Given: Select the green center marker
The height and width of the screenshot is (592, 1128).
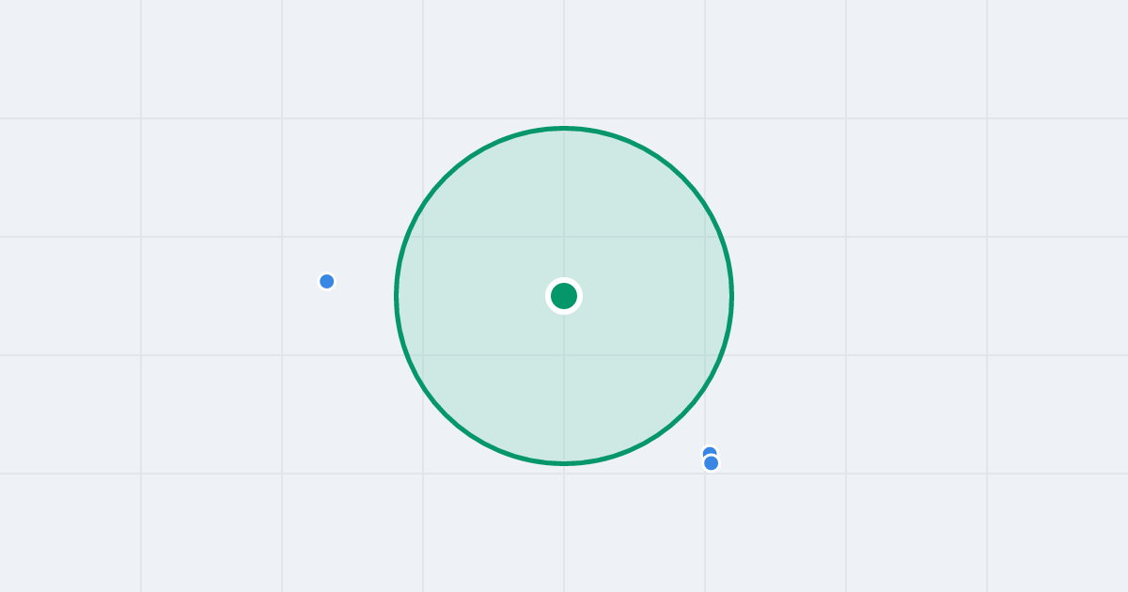Looking at the screenshot, I should (564, 296).
